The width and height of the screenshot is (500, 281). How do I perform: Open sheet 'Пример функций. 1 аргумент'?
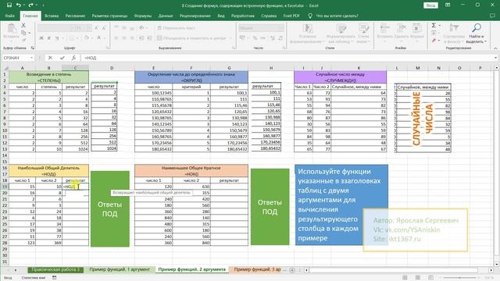[x=120, y=269]
